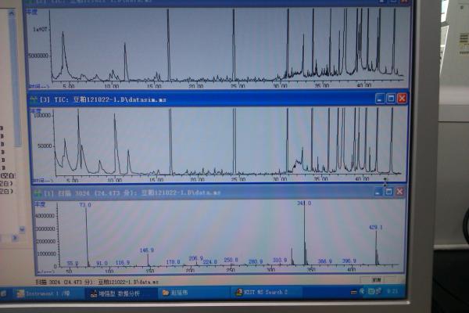Click the 341.0 peak label in the spectrum
The width and height of the screenshot is (469, 313).
(x=304, y=203)
